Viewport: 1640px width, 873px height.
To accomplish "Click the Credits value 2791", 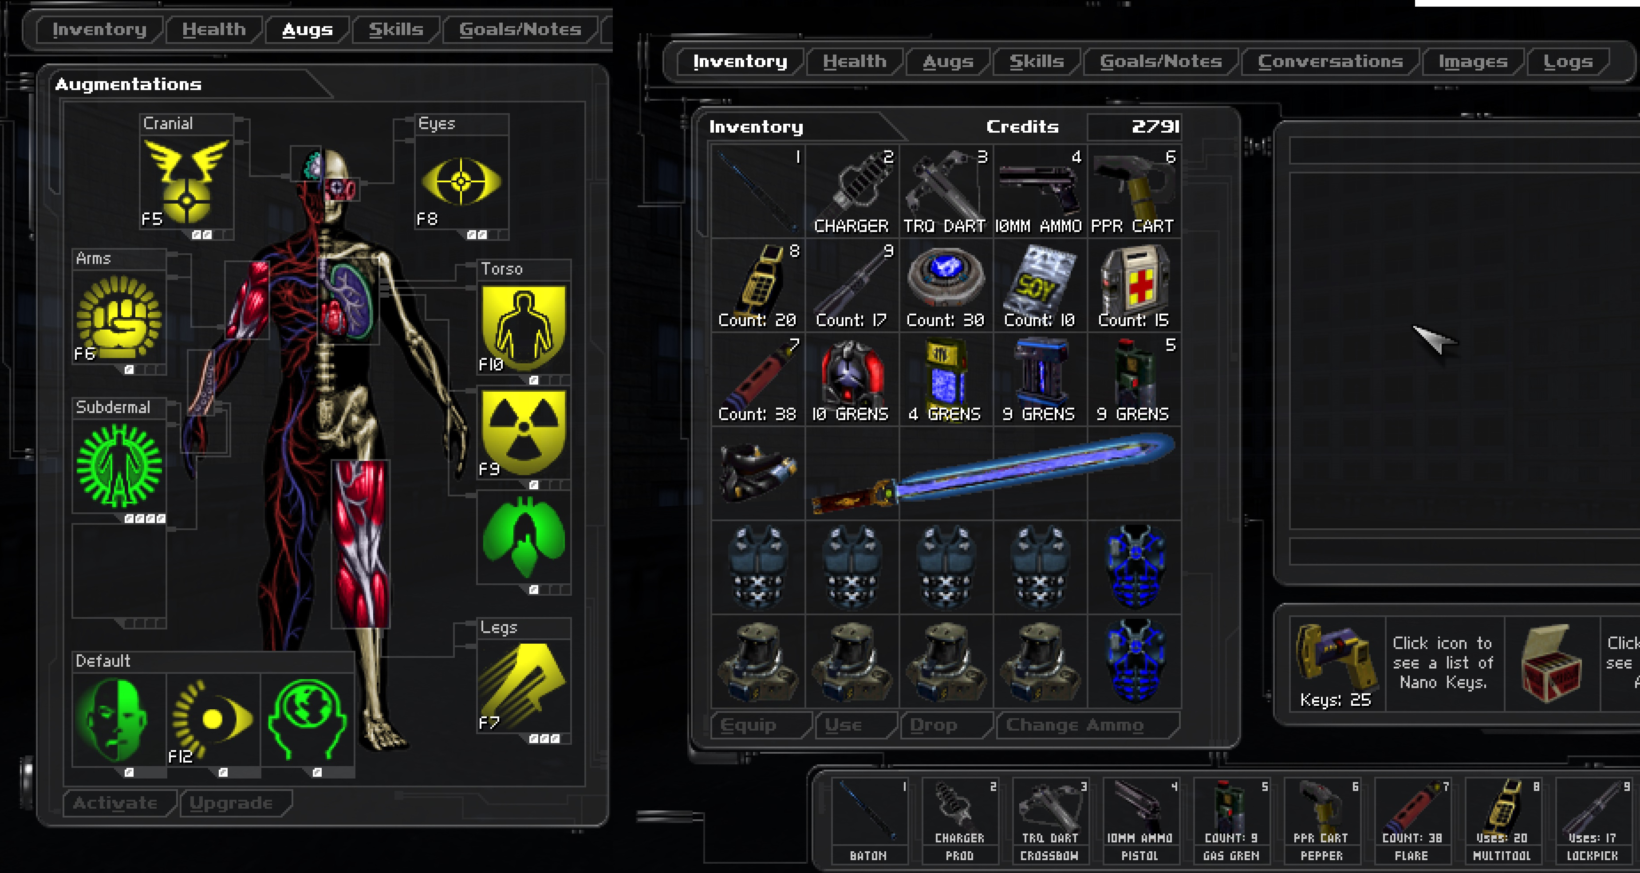I will 1155,126.
